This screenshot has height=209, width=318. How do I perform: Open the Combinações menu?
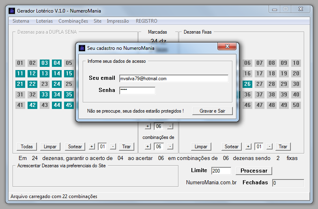pyautogui.click(x=73, y=21)
